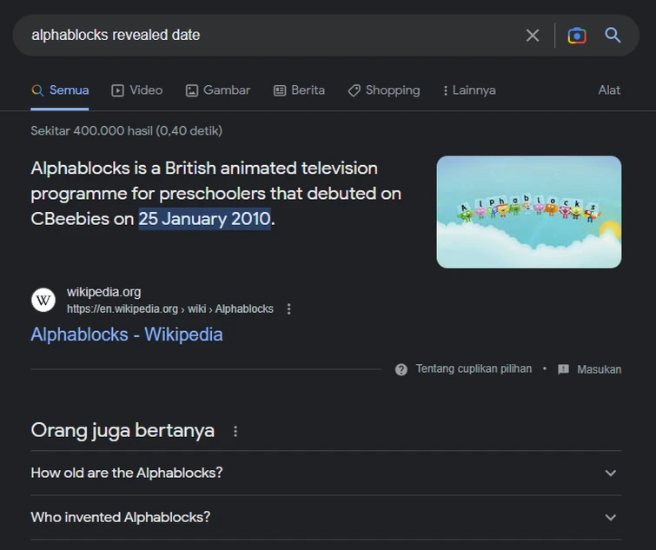Clear the search query with the X icon
The width and height of the screenshot is (656, 550).
click(x=532, y=36)
